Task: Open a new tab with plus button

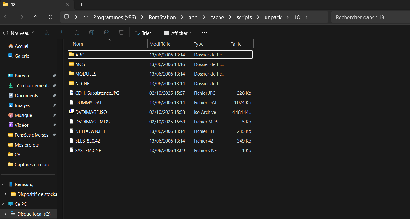Action: (82, 5)
